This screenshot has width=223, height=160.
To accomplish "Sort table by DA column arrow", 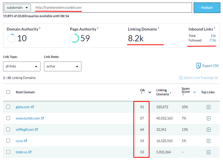I will (x=150, y=92).
